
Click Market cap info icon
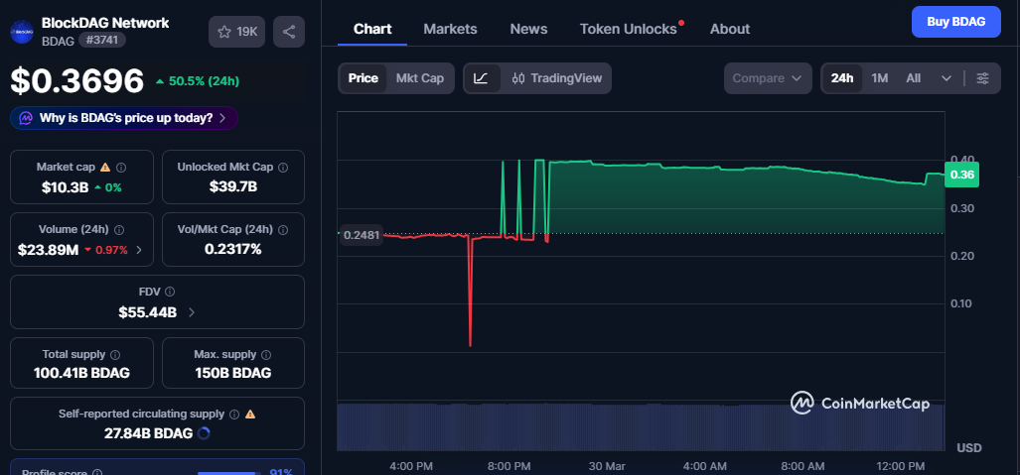click(121, 168)
